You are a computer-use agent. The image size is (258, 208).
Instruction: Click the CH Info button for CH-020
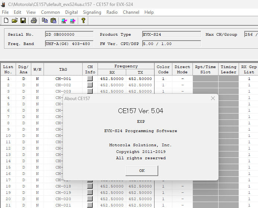pos(90,199)
